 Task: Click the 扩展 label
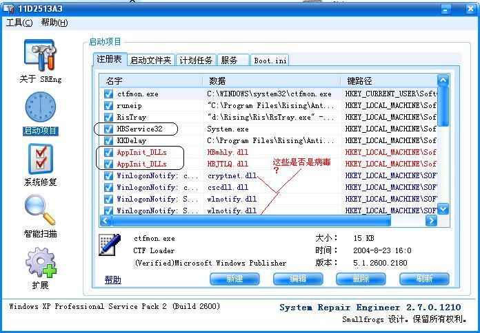pos(41,286)
